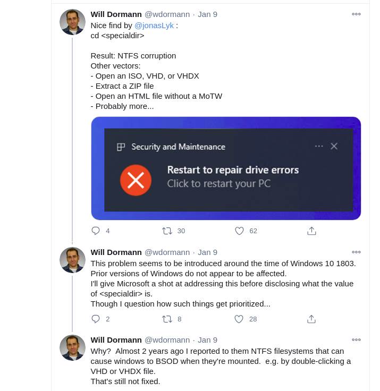Click the Jan 9 timestamp on first tweet

point(207,14)
